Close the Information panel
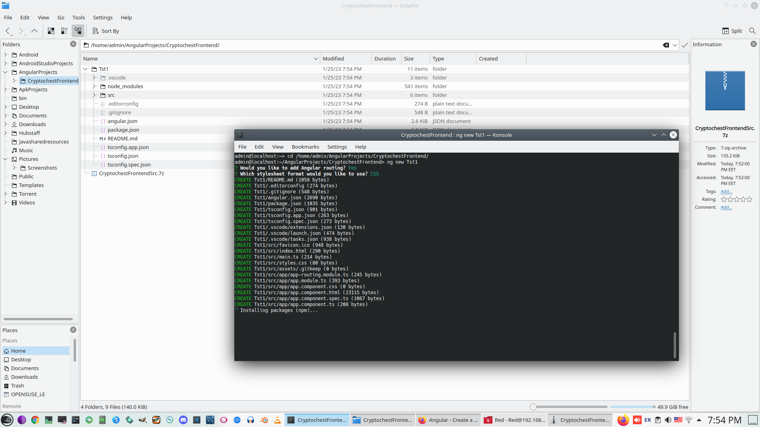760x427 pixels. [754, 44]
